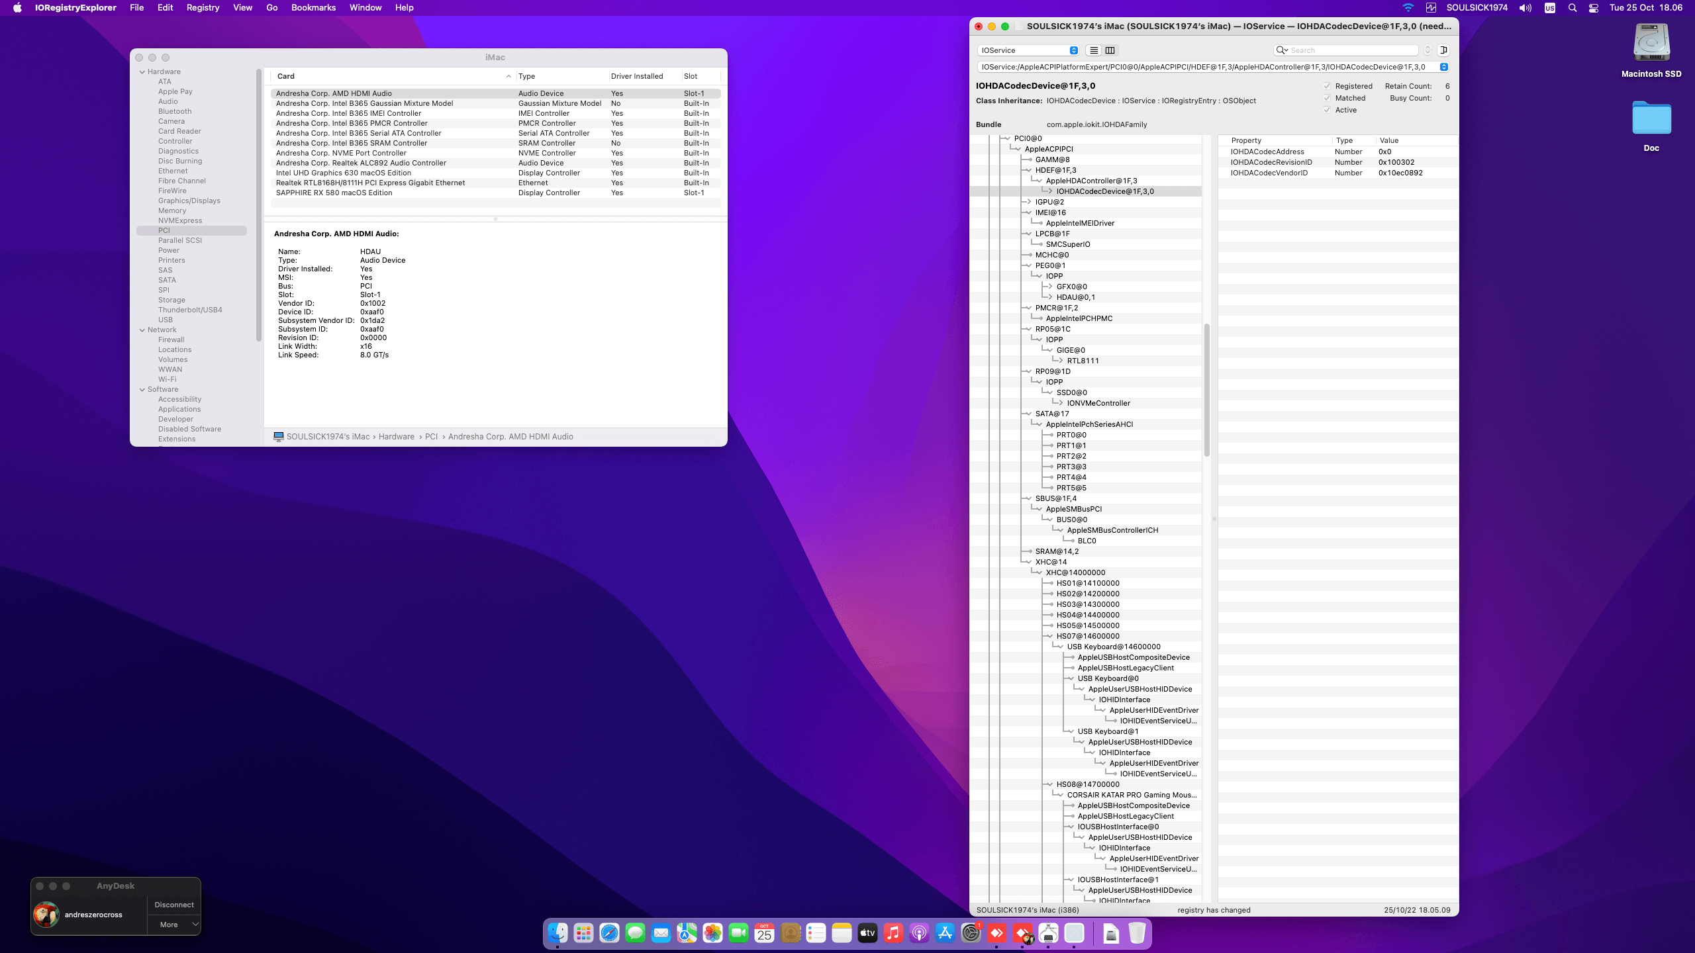The height and width of the screenshot is (953, 1695).
Task: Open Podcasts from the Dock
Action: click(919, 933)
